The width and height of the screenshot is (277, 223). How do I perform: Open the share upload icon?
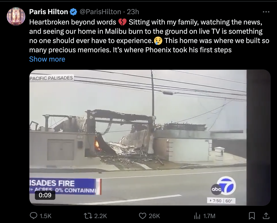coord(266,216)
